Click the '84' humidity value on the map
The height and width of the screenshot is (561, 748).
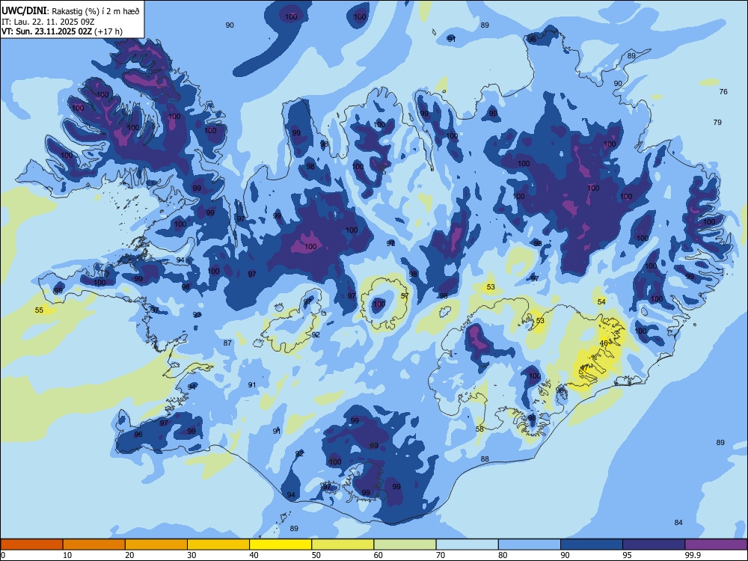click(x=678, y=523)
